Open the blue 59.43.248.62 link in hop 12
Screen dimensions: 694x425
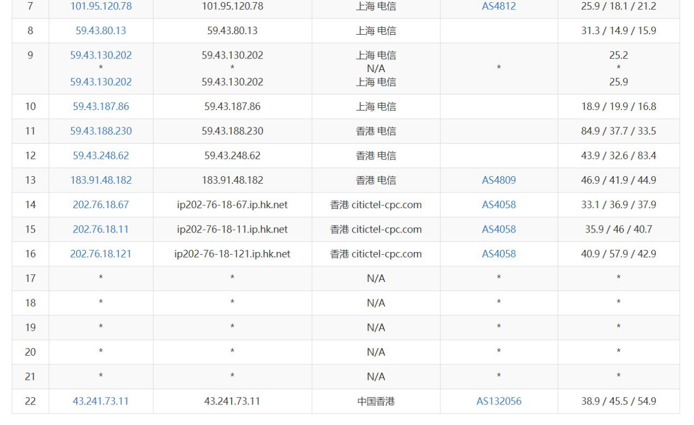tap(101, 156)
